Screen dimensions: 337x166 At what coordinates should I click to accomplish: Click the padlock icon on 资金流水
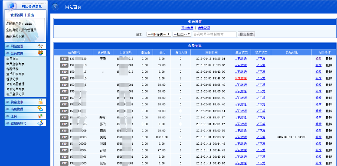[x=40, y=102]
